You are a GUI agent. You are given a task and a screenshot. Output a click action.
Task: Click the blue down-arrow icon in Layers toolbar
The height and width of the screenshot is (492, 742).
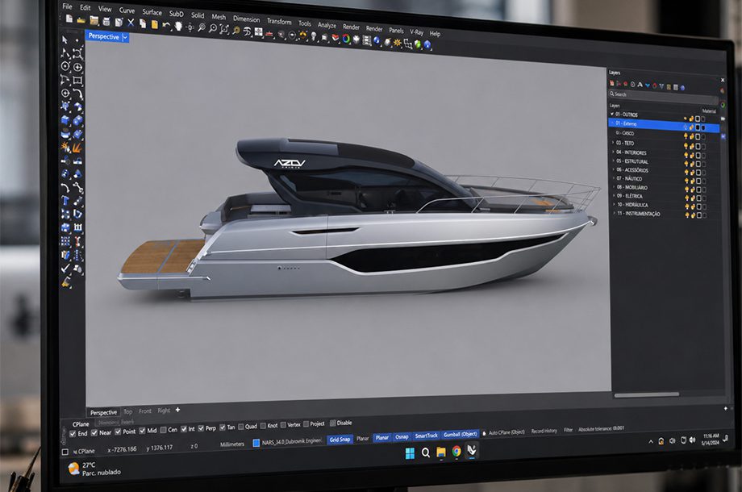[x=648, y=85]
